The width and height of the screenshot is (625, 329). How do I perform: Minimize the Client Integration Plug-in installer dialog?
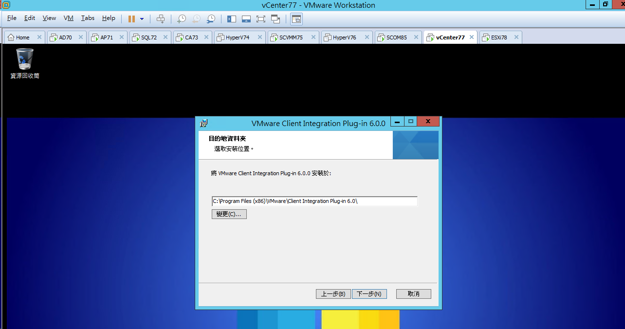click(x=398, y=122)
